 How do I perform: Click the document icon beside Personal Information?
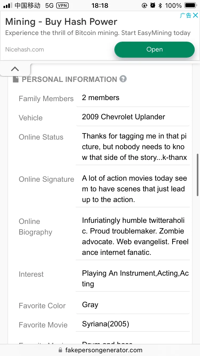pos(16,79)
